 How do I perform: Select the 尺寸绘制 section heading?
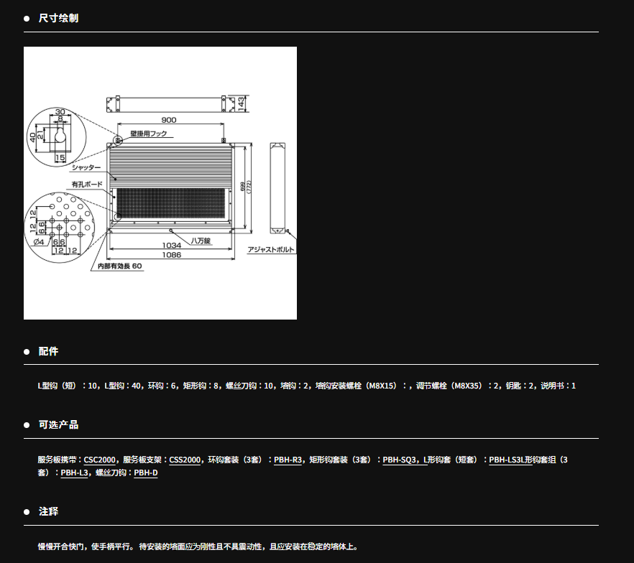click(x=58, y=18)
